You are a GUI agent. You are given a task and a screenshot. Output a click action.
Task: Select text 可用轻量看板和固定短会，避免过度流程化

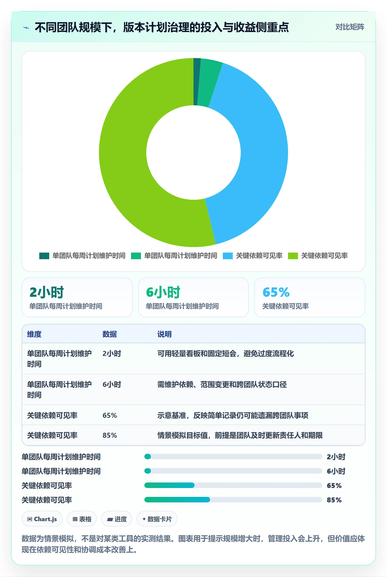tap(226, 354)
